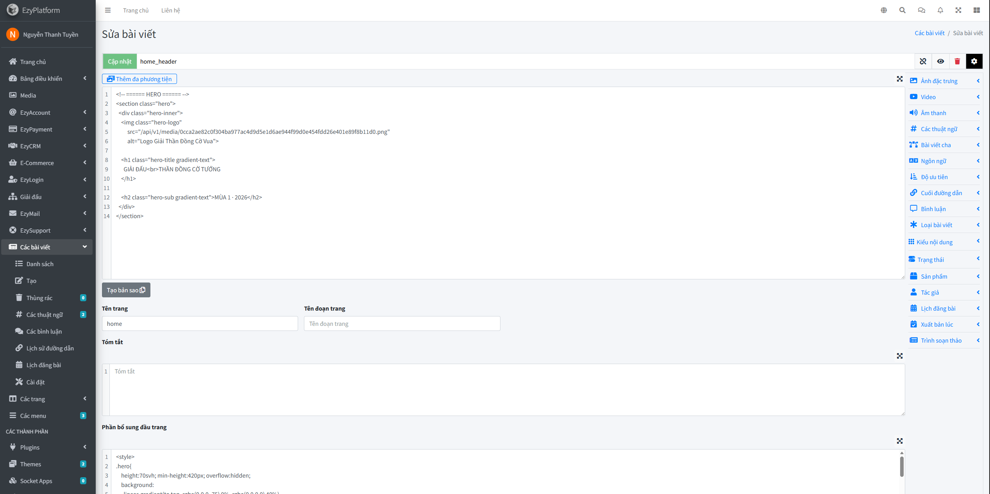Click the unlink icon beside the title
The height and width of the screenshot is (494, 990).
pos(923,61)
